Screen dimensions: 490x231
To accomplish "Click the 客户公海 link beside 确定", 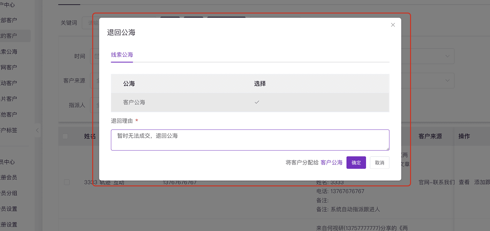I will (331, 162).
